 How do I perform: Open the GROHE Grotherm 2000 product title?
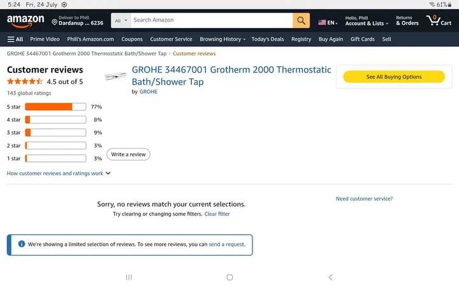[231, 76]
